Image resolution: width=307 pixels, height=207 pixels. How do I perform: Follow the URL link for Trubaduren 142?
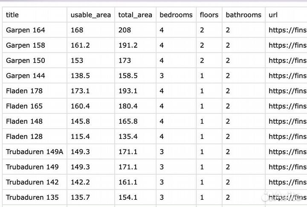(287, 182)
